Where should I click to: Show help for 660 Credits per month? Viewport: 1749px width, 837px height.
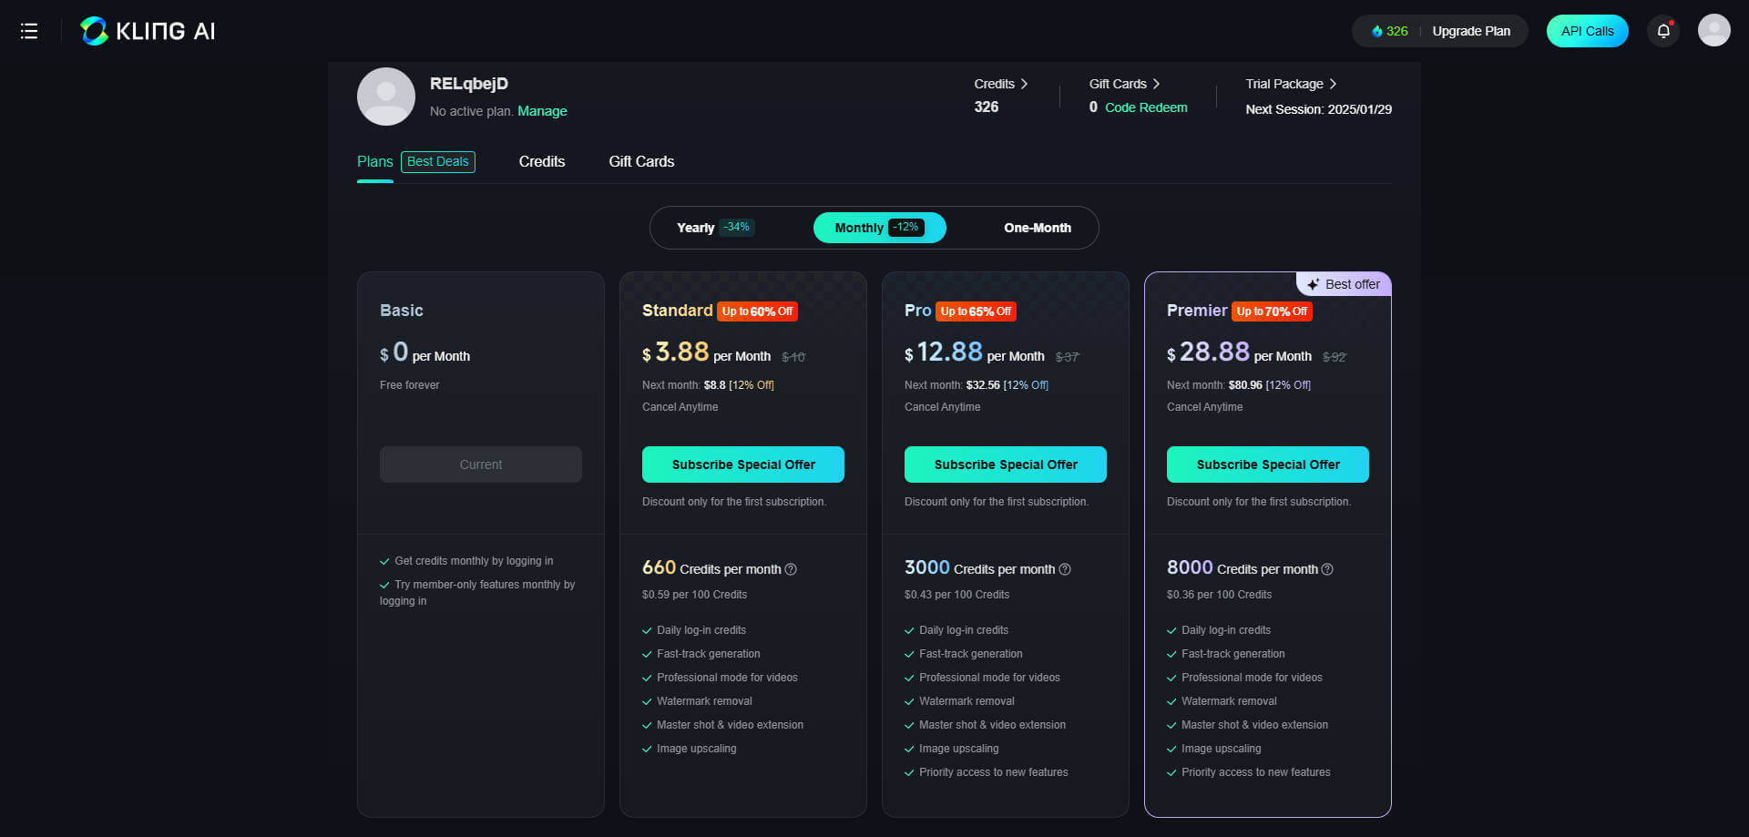click(791, 569)
